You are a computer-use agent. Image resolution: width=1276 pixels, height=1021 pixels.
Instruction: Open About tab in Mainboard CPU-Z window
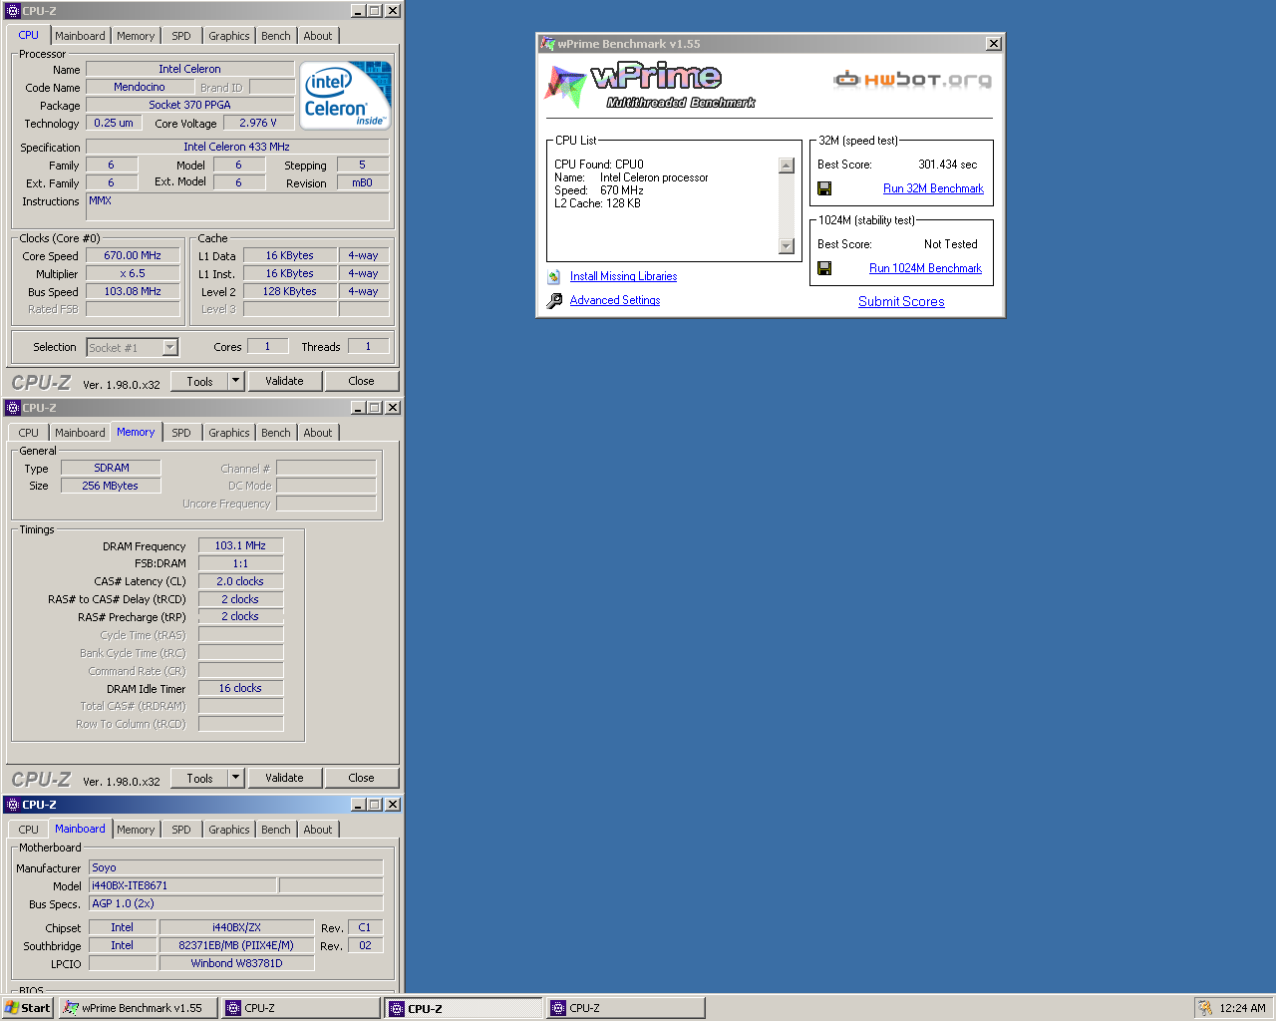tap(318, 830)
